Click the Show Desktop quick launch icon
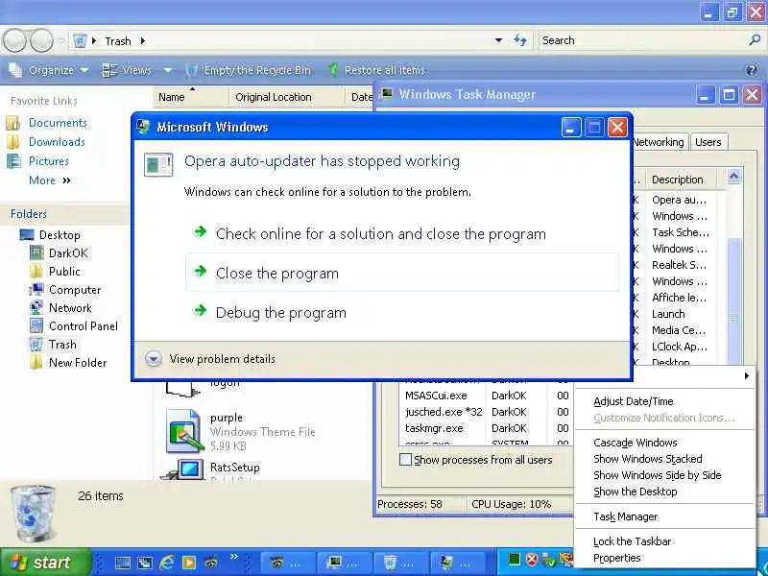The height and width of the screenshot is (576, 768). (123, 563)
